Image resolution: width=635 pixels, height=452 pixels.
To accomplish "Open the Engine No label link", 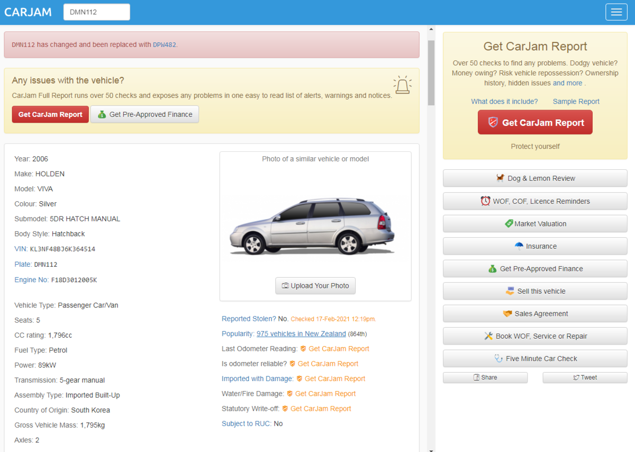I will click(x=31, y=279).
